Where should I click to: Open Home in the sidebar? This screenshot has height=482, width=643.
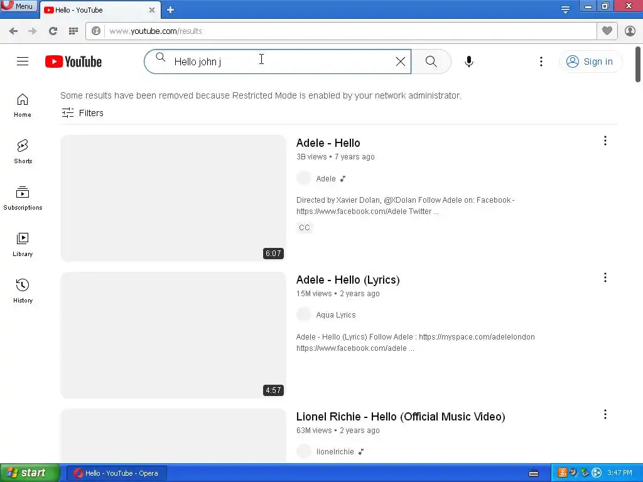[23, 105]
